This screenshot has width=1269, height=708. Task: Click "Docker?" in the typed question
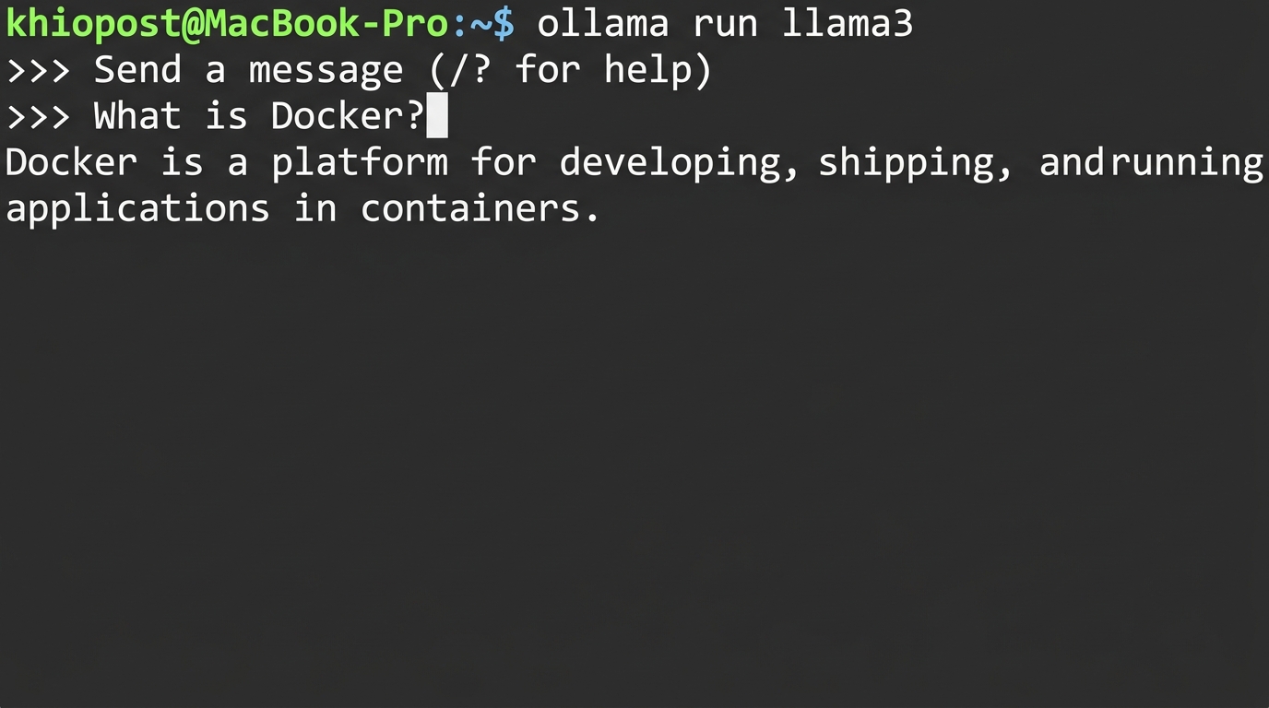click(x=347, y=117)
